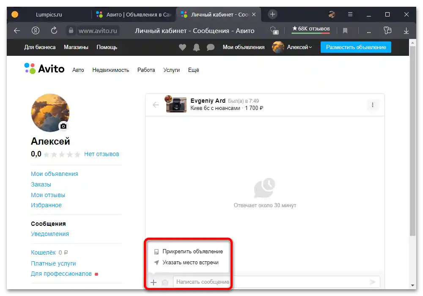Switch to the Авито | Объявления tab
The width and height of the screenshot is (423, 296).
point(134,14)
